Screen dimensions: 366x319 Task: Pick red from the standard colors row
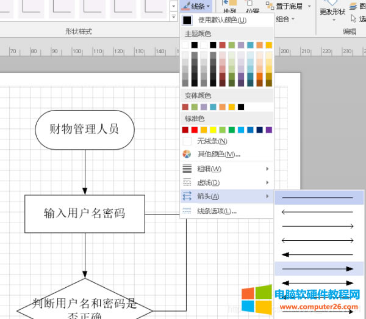click(x=195, y=130)
